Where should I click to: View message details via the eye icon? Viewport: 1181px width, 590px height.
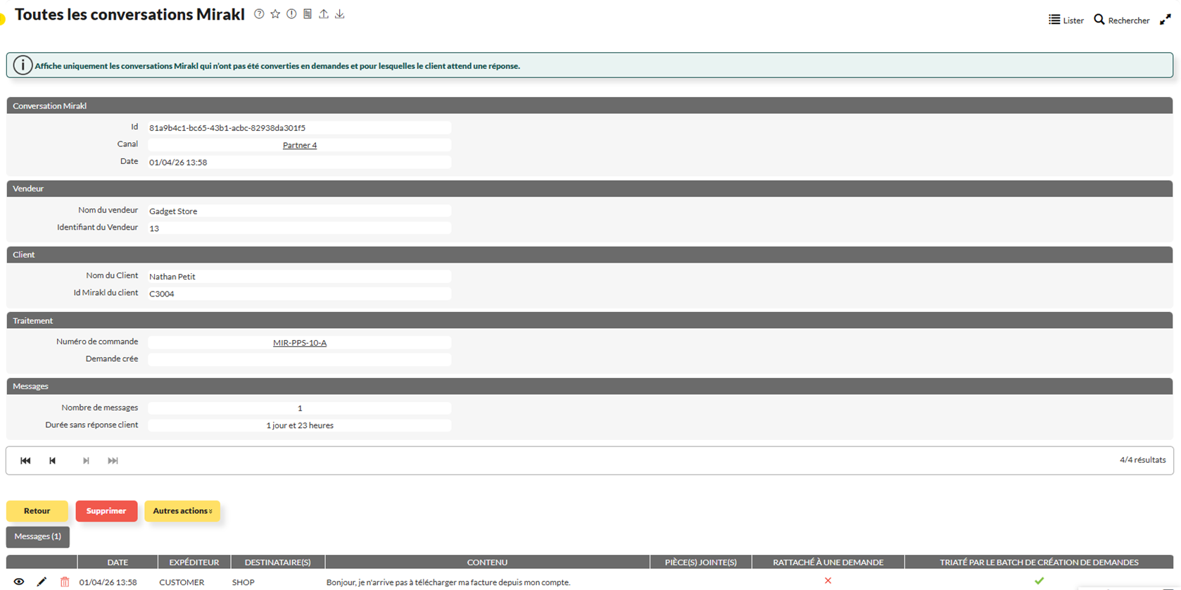tap(19, 582)
